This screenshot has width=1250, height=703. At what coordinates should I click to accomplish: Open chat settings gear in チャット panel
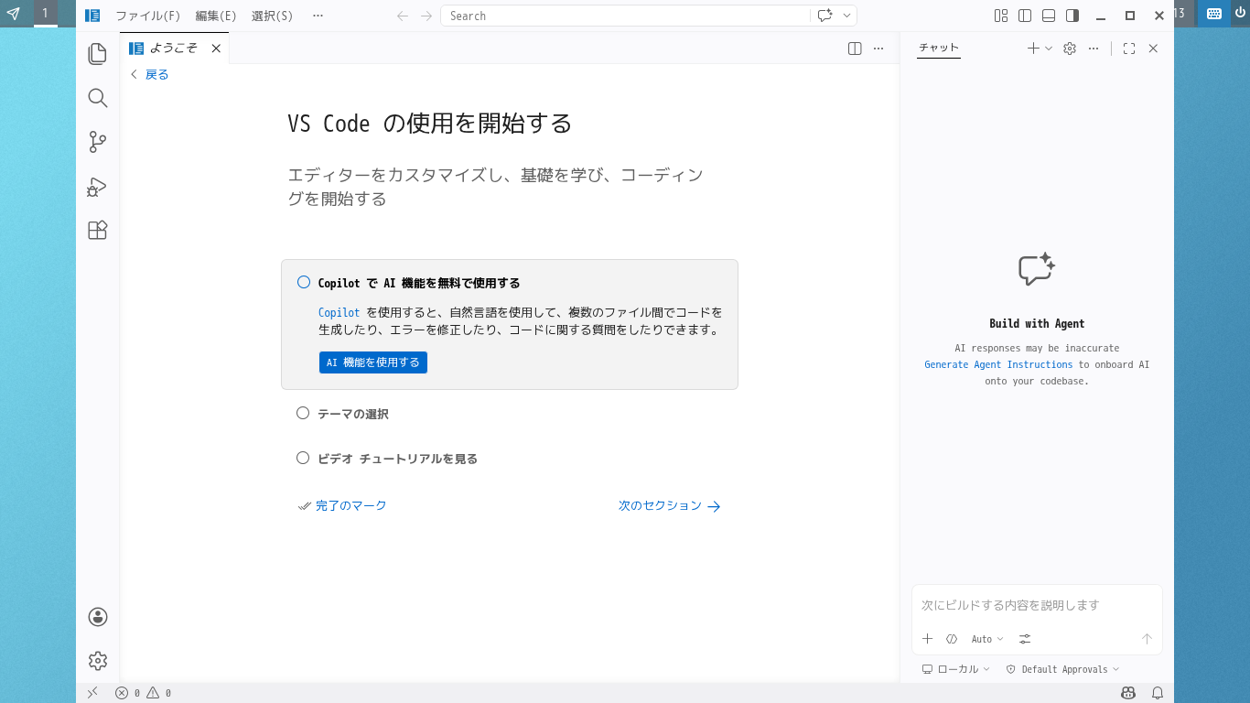(1070, 49)
